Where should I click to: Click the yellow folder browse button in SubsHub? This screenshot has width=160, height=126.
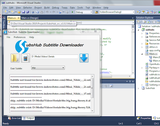point(15,58)
